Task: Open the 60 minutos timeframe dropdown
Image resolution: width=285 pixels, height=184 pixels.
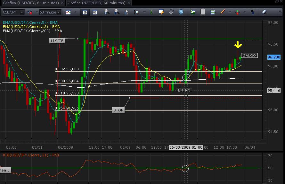Action: (50, 12)
